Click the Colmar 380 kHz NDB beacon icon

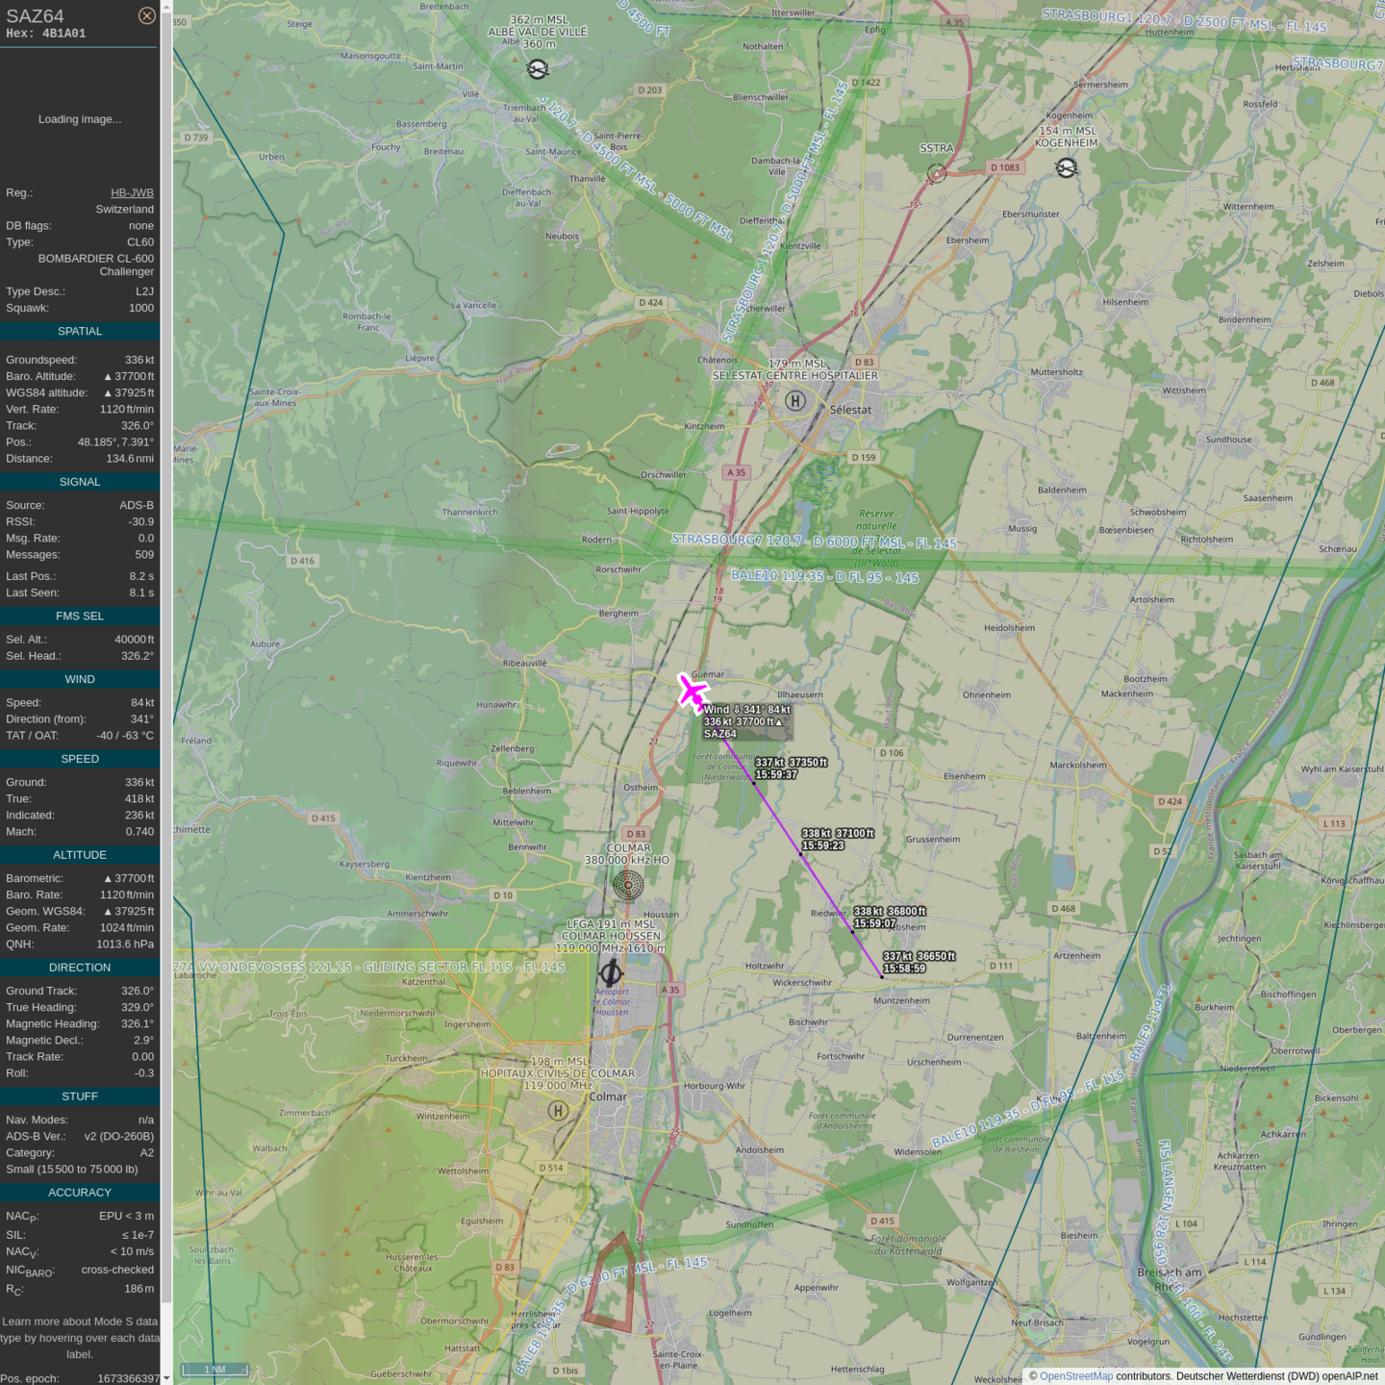click(x=628, y=884)
